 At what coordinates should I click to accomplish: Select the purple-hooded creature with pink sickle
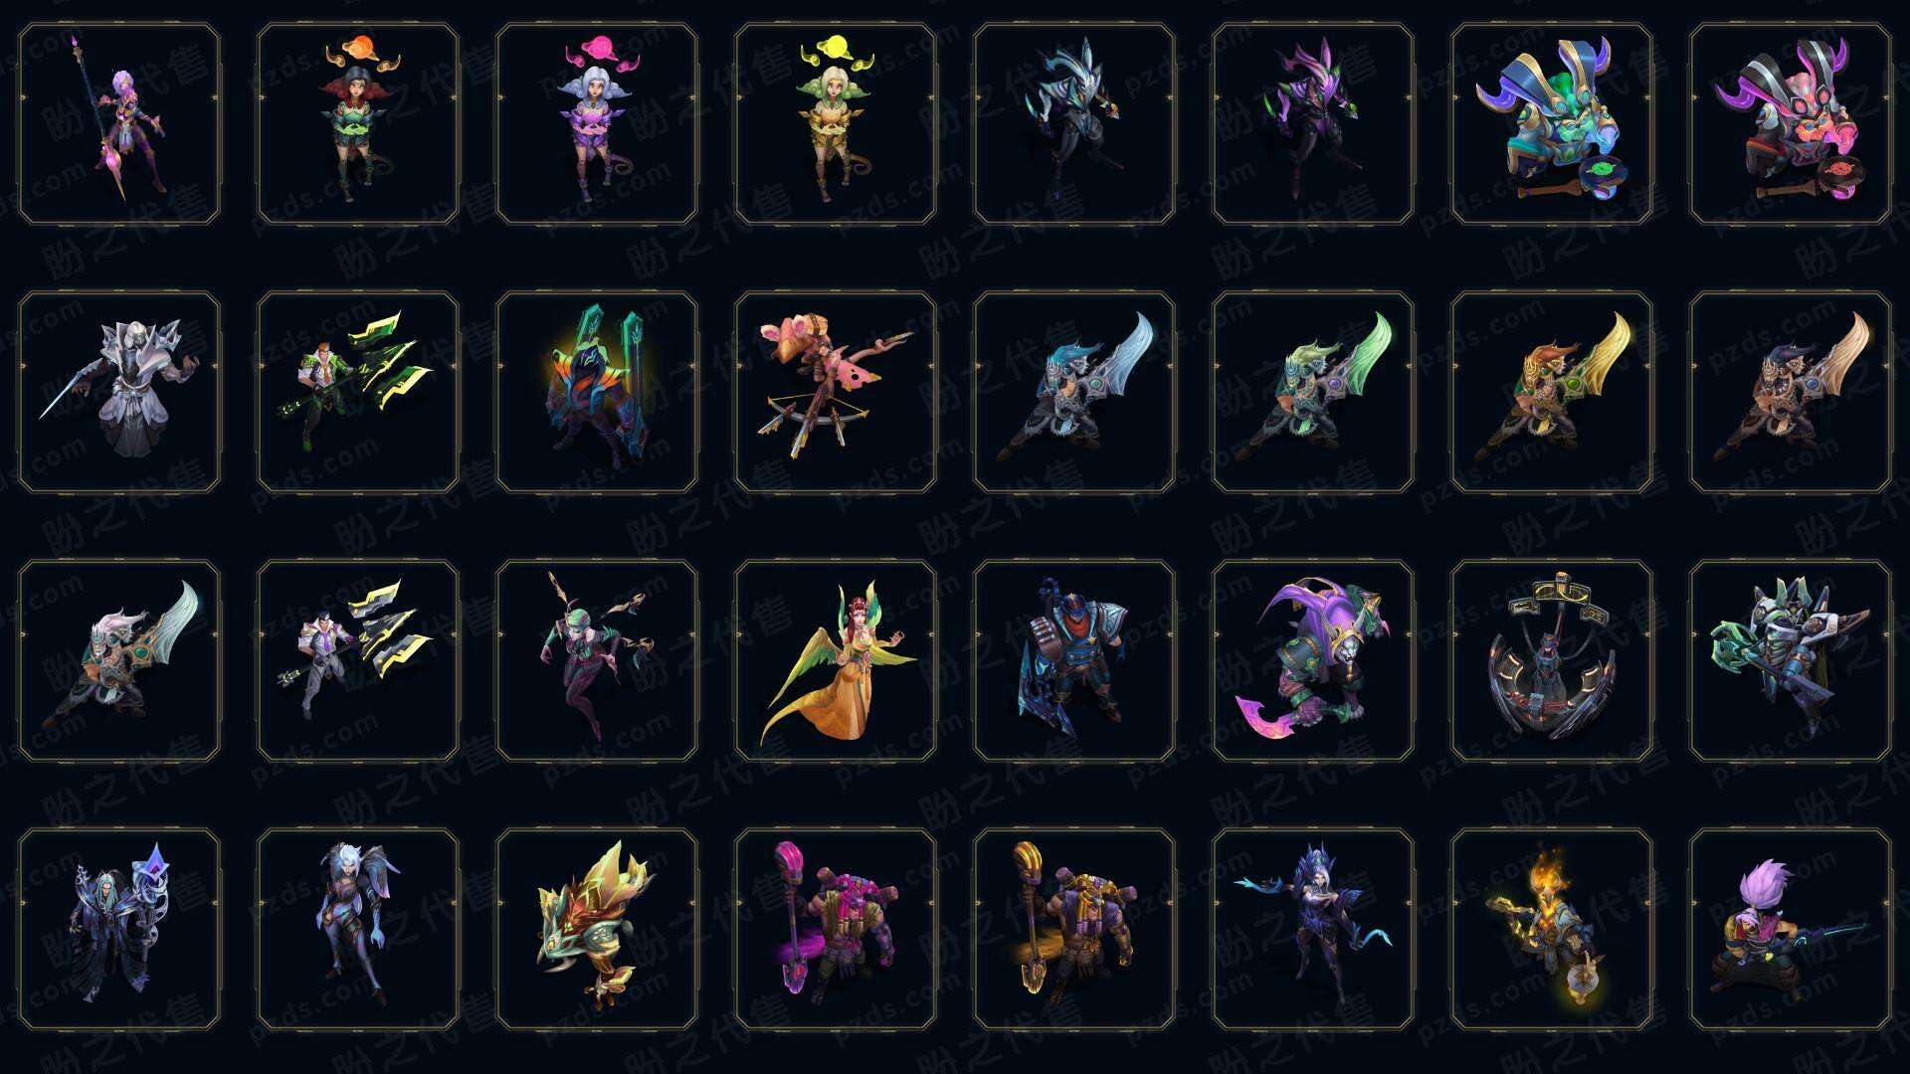(x=1313, y=660)
